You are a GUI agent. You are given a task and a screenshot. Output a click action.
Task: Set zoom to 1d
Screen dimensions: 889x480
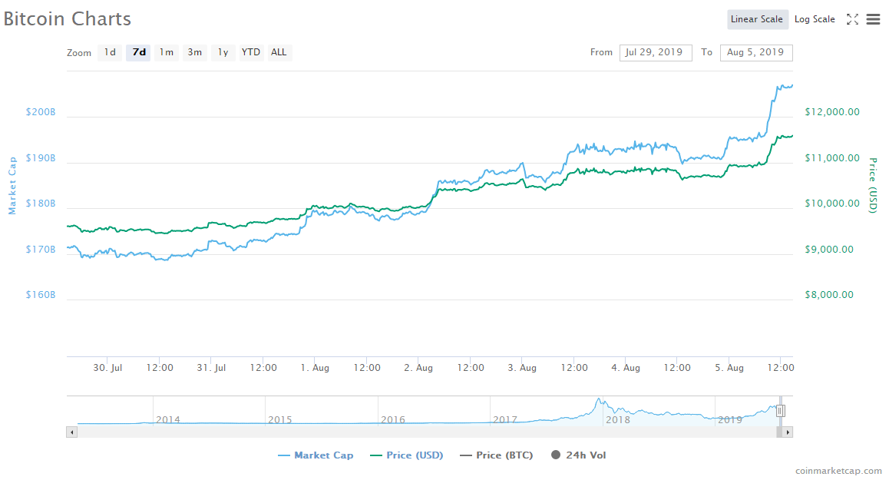[110, 52]
